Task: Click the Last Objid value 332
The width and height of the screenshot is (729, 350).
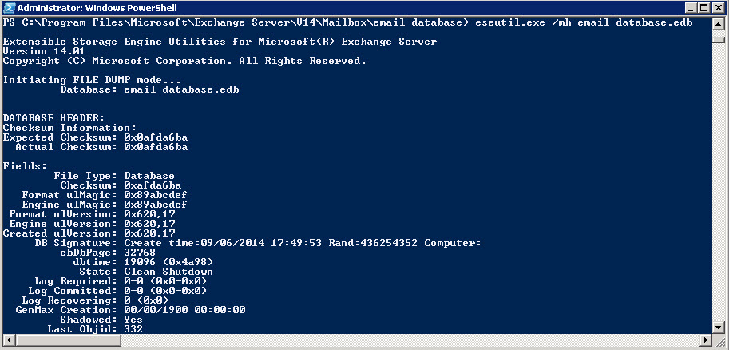Action: click(133, 329)
